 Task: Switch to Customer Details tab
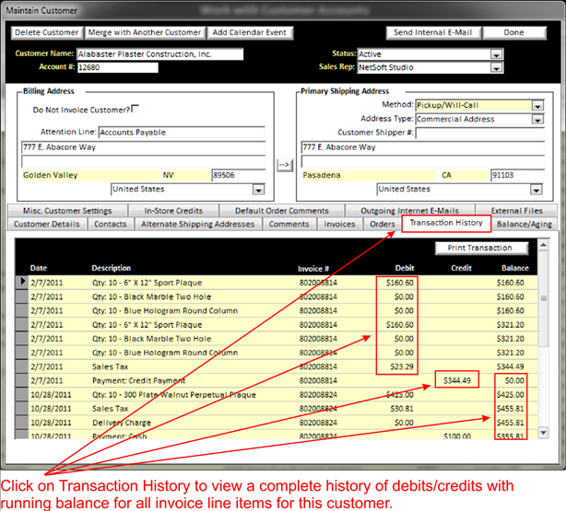pos(47,224)
